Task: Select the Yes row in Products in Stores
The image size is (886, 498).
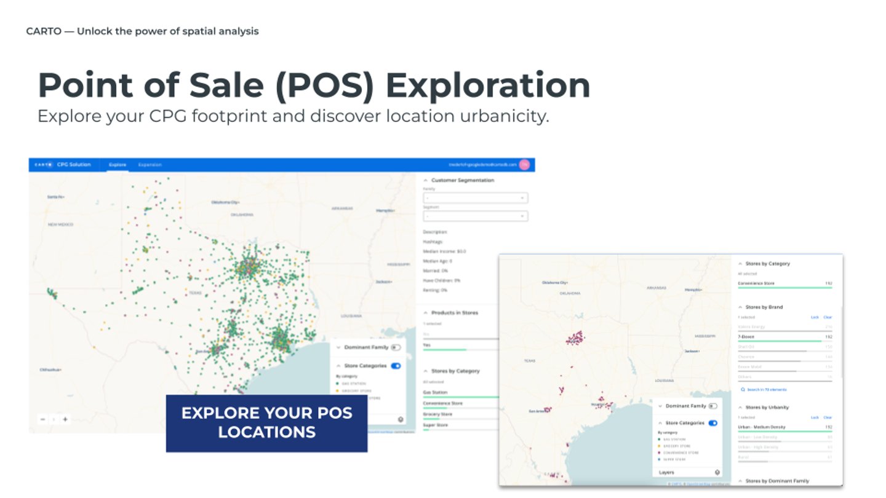Action: pyautogui.click(x=461, y=346)
